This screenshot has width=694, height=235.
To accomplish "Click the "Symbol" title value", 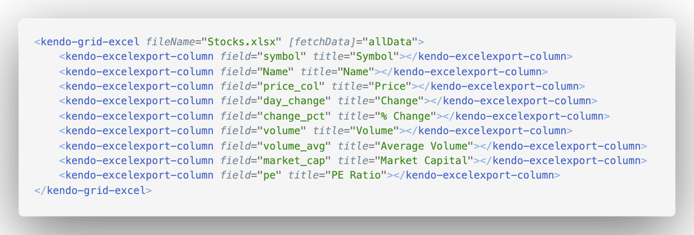I will 375,57.
